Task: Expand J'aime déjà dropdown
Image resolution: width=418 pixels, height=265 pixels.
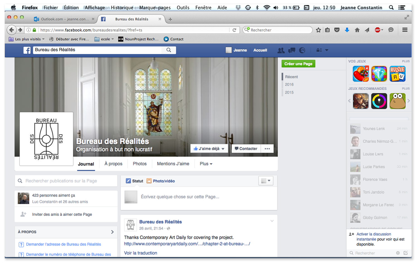Action: tap(223, 149)
